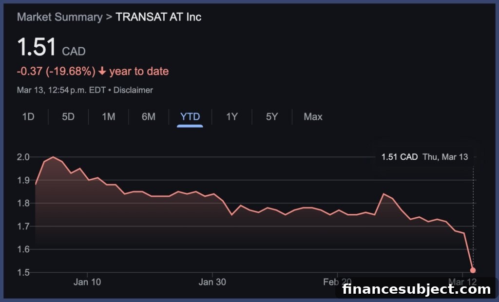Click the -0.37 (-19.68%) change text
Image resolution: width=499 pixels, height=302 pixels.
(56, 71)
